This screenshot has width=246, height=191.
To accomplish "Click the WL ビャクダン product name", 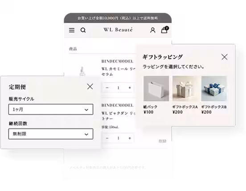I will click(119, 116).
